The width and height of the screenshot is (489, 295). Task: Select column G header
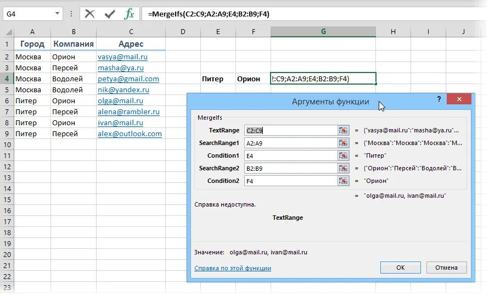[x=323, y=31]
